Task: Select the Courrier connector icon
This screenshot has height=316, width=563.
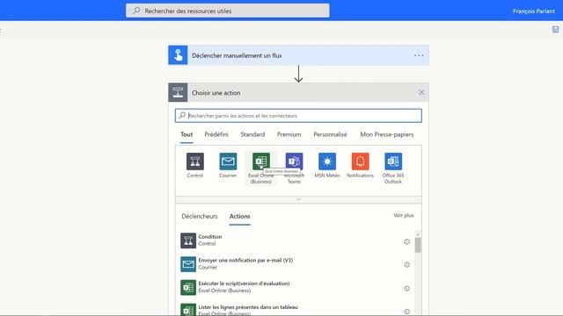Action: point(228,162)
